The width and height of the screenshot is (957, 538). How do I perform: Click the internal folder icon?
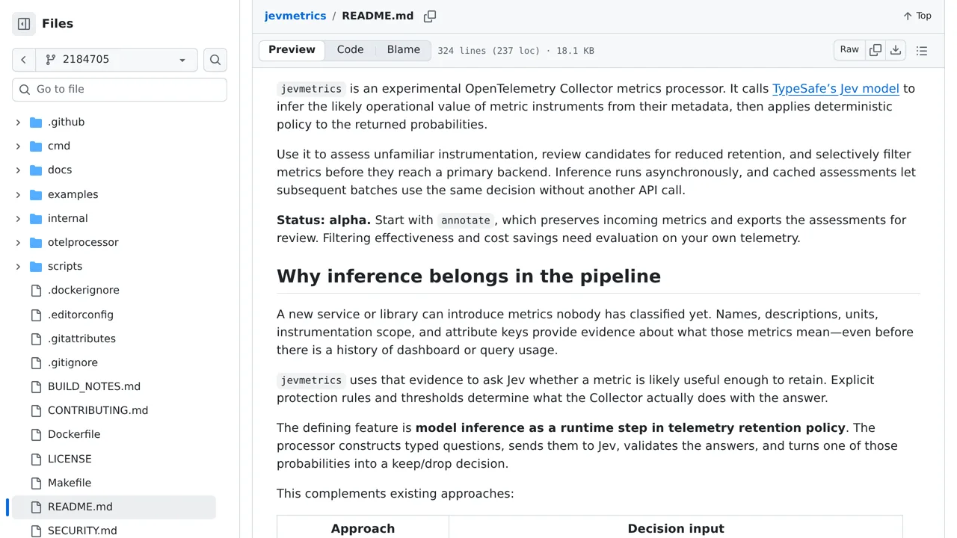click(x=36, y=218)
